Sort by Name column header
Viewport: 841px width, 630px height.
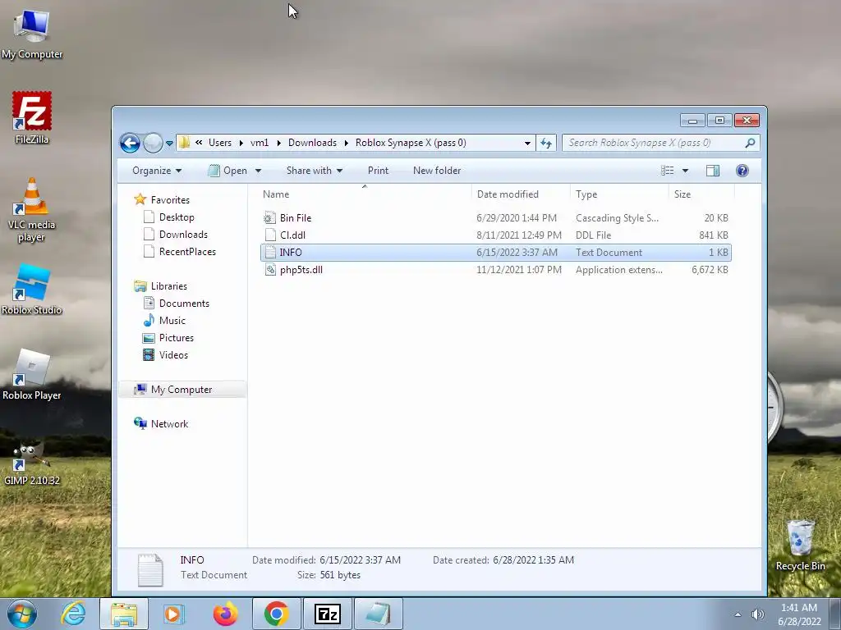click(x=365, y=194)
